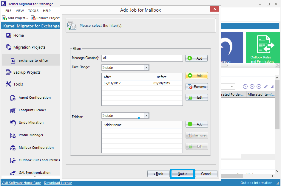The width and height of the screenshot is (281, 186).
Task: Click the start job play icon
Action: [x=252, y=87]
